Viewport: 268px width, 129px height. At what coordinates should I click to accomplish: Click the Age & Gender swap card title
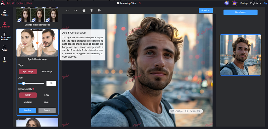coord(37,59)
